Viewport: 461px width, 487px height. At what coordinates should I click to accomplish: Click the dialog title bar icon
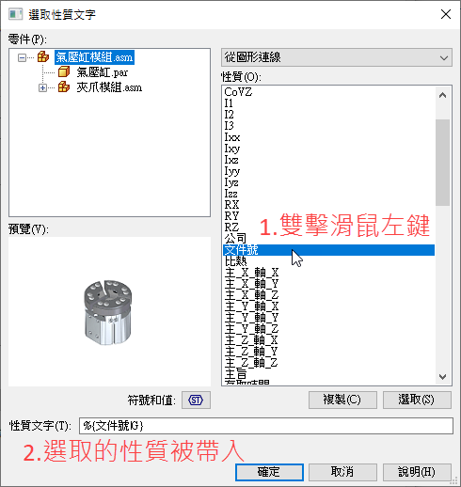click(15, 14)
